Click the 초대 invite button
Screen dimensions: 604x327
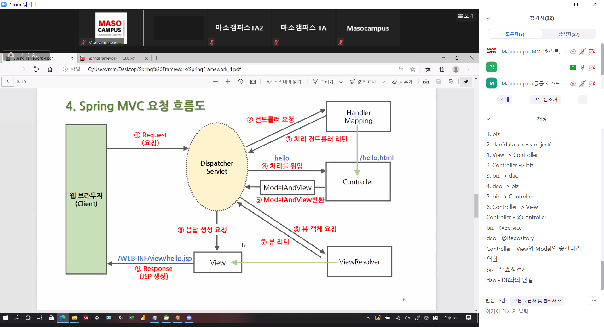click(x=504, y=100)
